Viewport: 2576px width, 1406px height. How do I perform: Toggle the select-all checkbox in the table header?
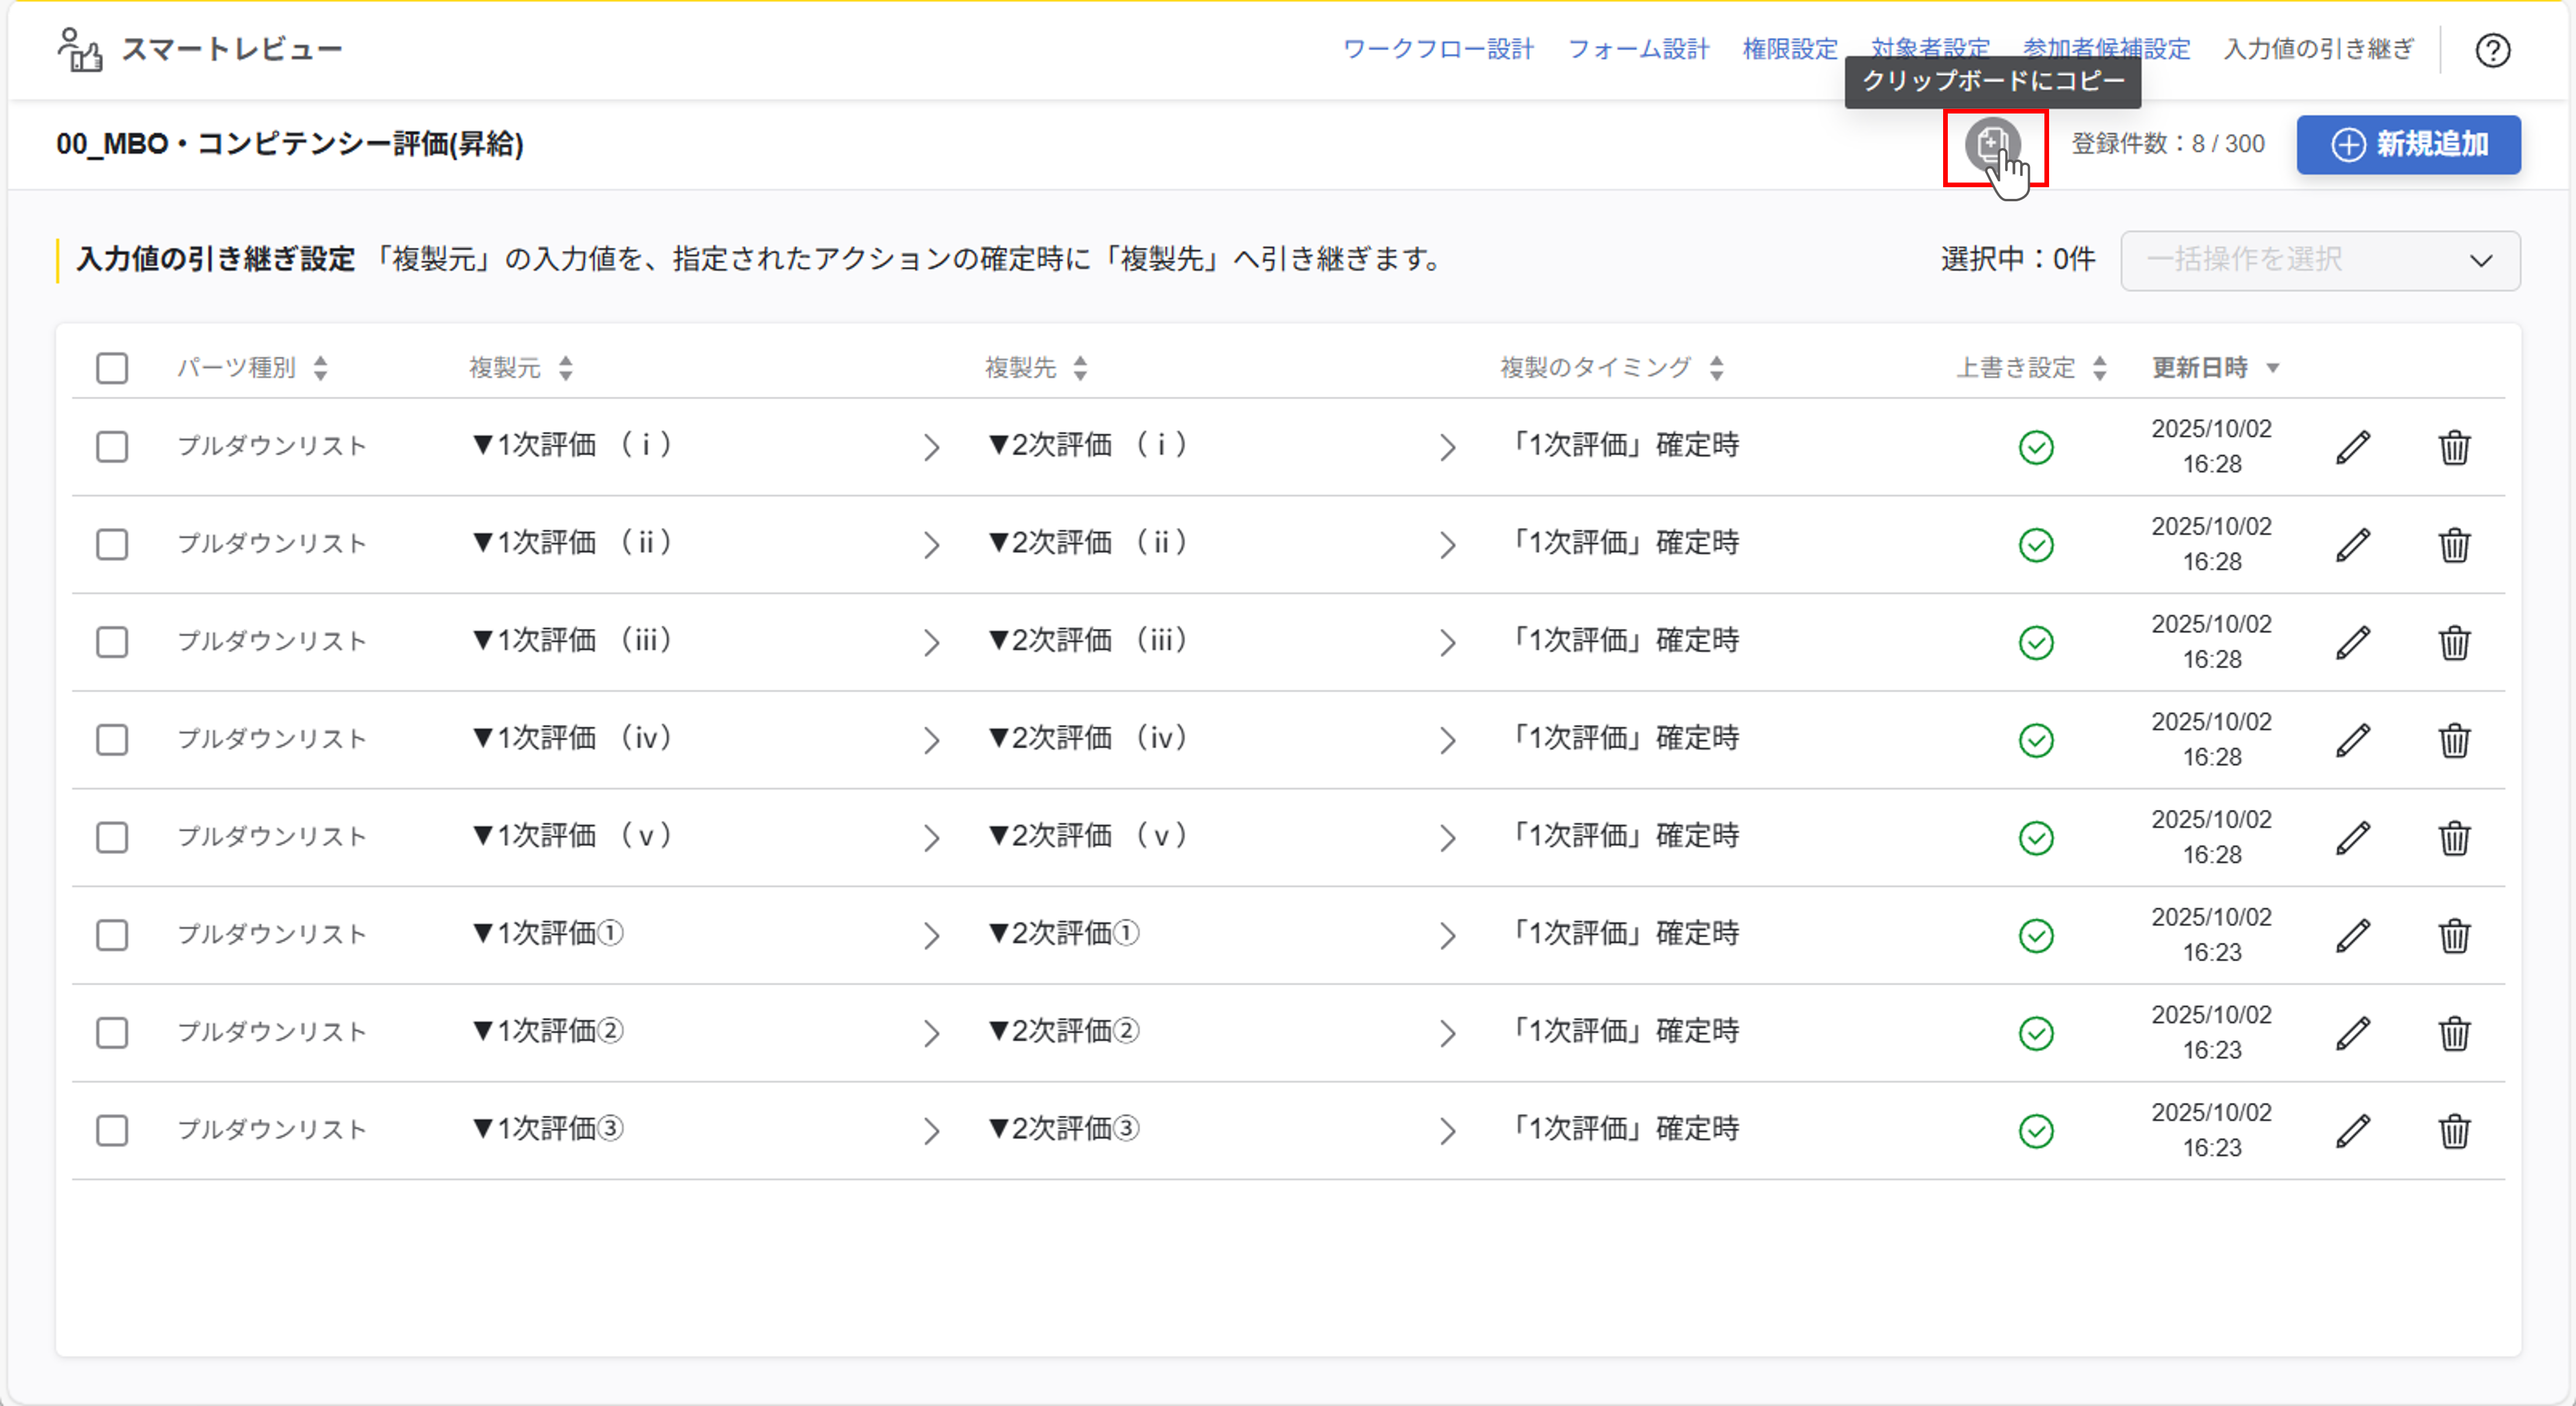[x=112, y=368]
